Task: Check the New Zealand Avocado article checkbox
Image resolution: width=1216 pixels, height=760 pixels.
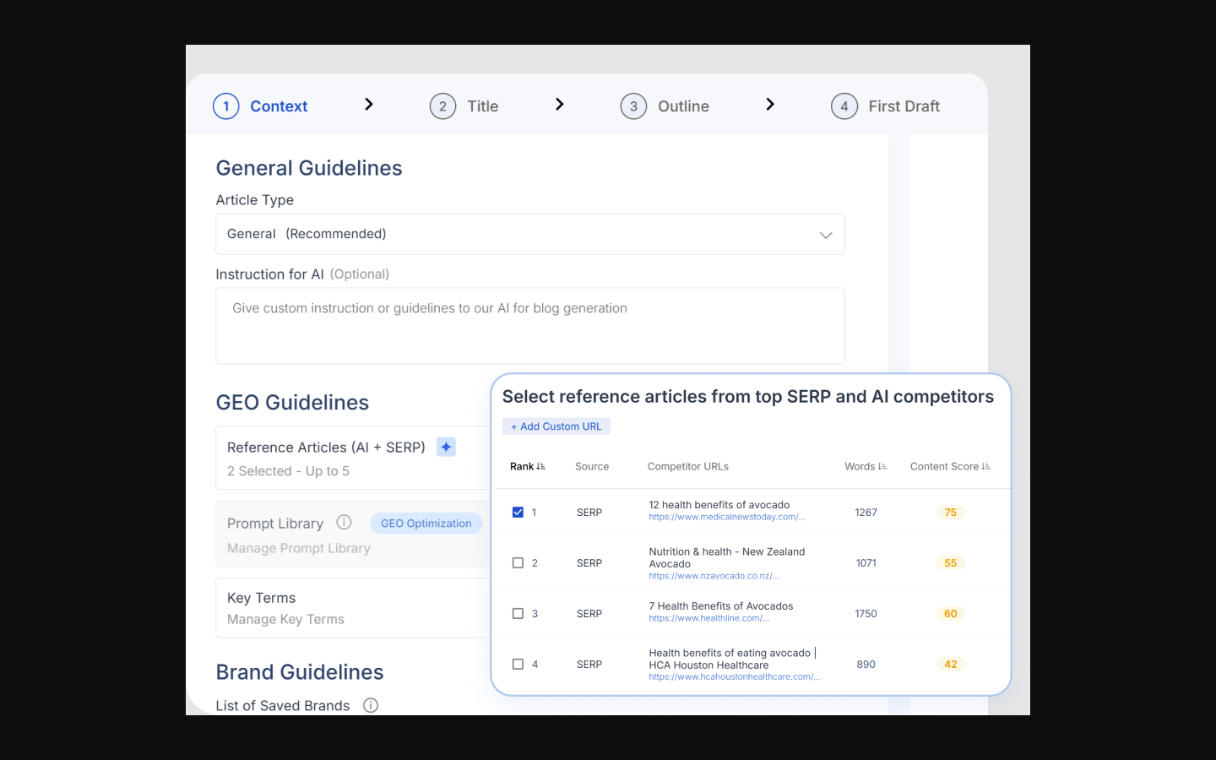Action: click(518, 563)
